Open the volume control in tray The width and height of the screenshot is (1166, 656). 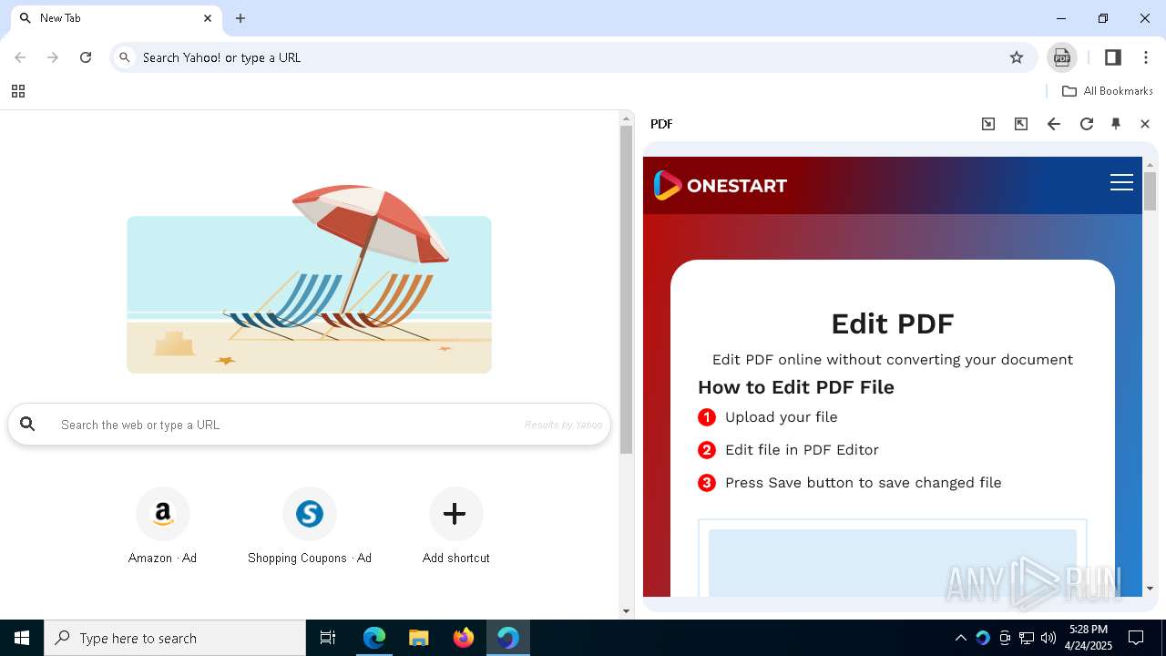point(1048,638)
